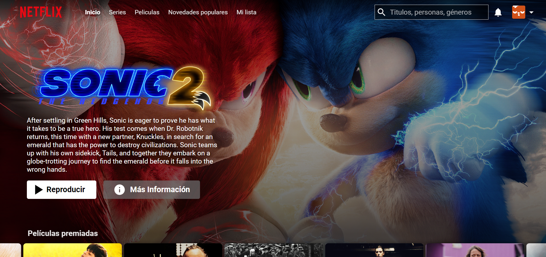Click the Netflix logo

(x=41, y=12)
